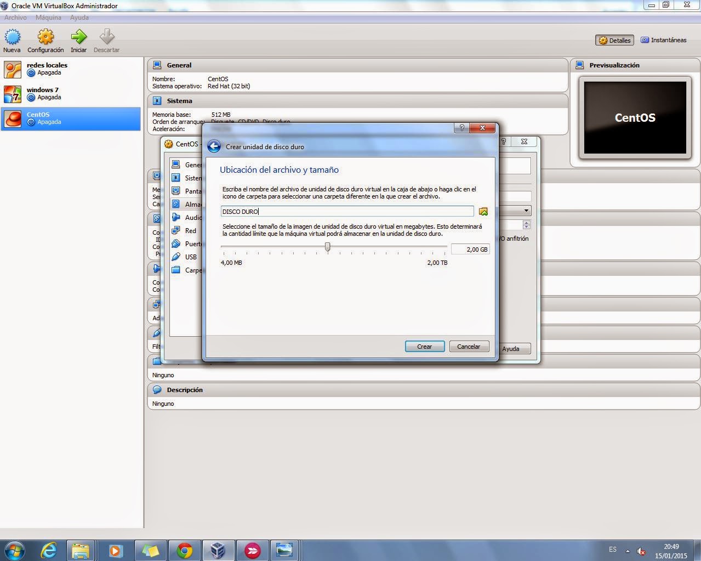Click the Sistema section chip icon
This screenshot has height=561, width=701.
coord(157,101)
